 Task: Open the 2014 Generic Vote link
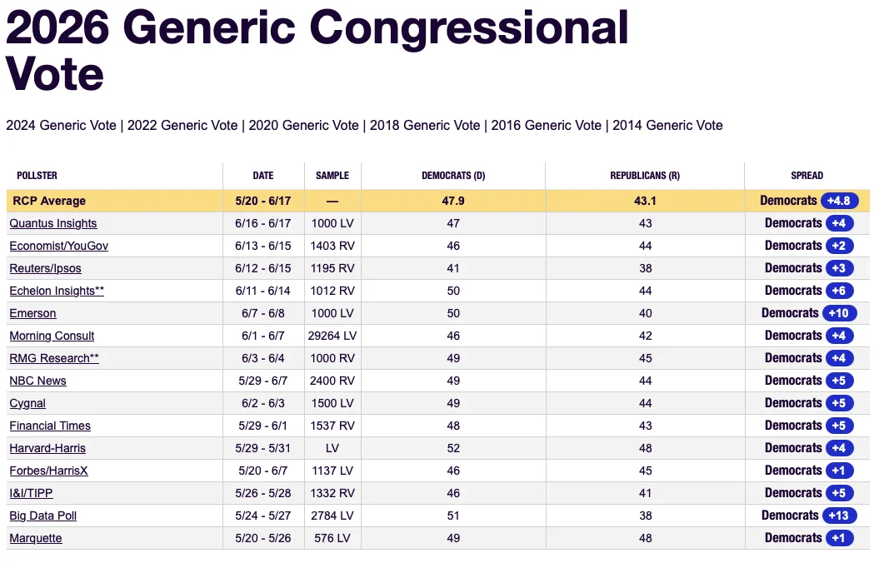(x=667, y=126)
